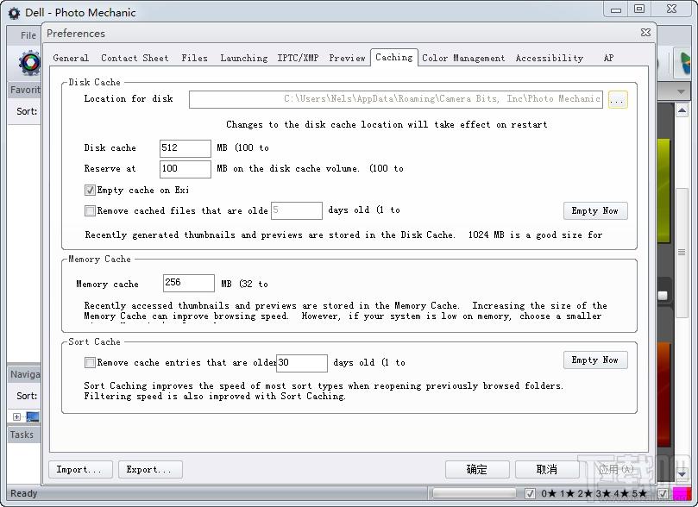The height and width of the screenshot is (507, 698).
Task: Click the 0-star rating filter
Action: tap(549, 493)
